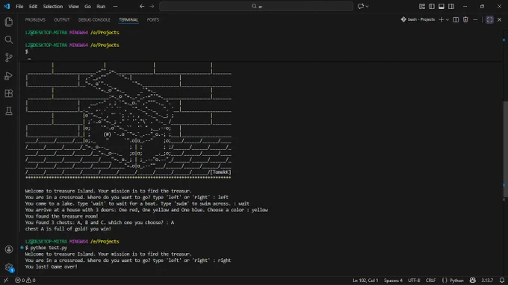Click 'You found the treasure room!' line

pyautogui.click(x=61, y=216)
